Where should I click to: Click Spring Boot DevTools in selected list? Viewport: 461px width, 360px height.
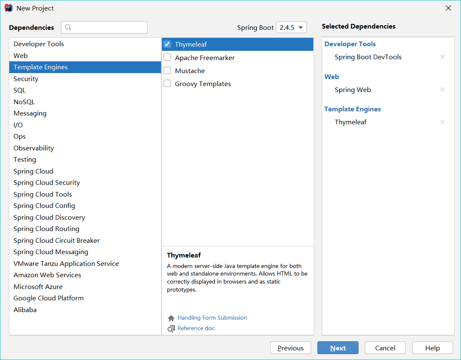click(x=368, y=57)
